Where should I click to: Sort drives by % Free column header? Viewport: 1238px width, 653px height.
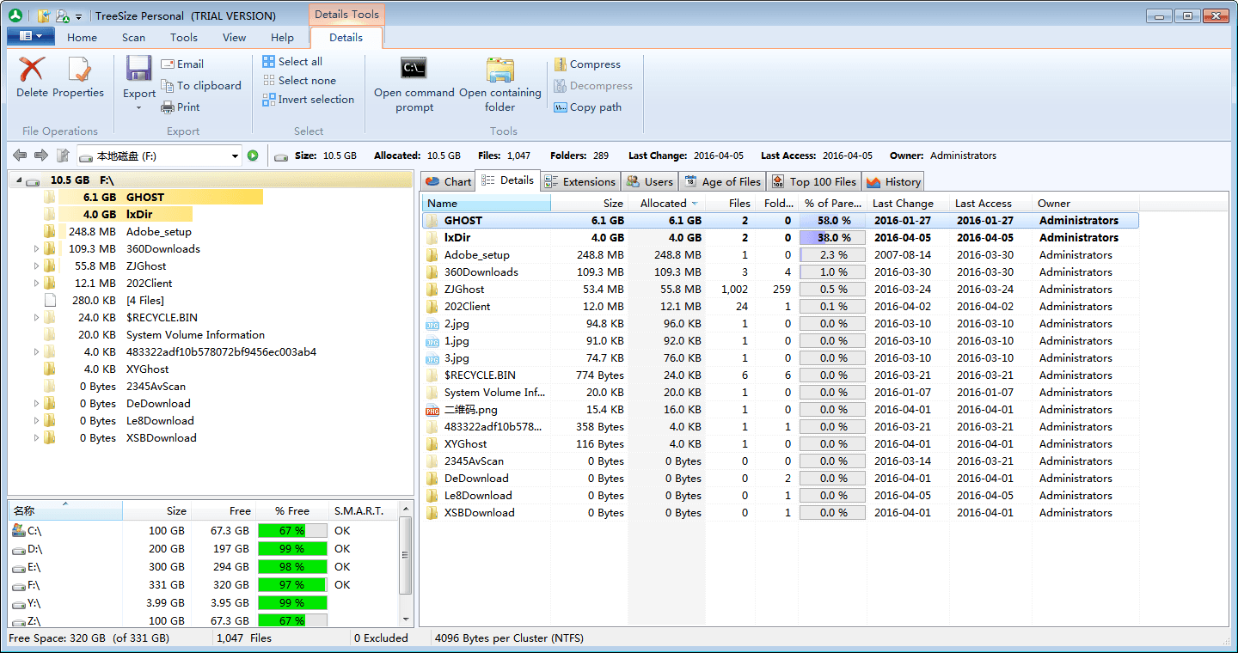click(292, 510)
